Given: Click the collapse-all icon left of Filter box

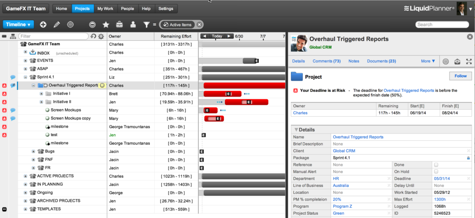Looking at the screenshot, I should point(4,36).
